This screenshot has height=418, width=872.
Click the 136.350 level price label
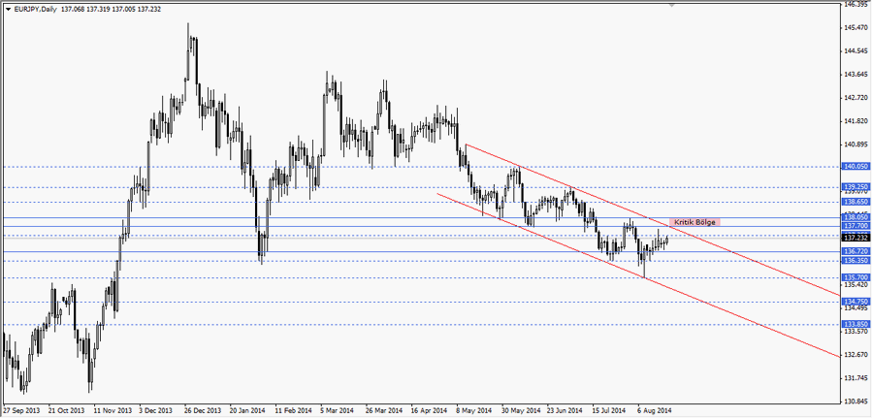(855, 261)
